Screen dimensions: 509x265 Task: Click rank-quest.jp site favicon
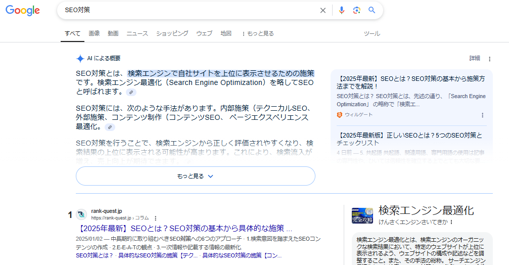(81, 214)
